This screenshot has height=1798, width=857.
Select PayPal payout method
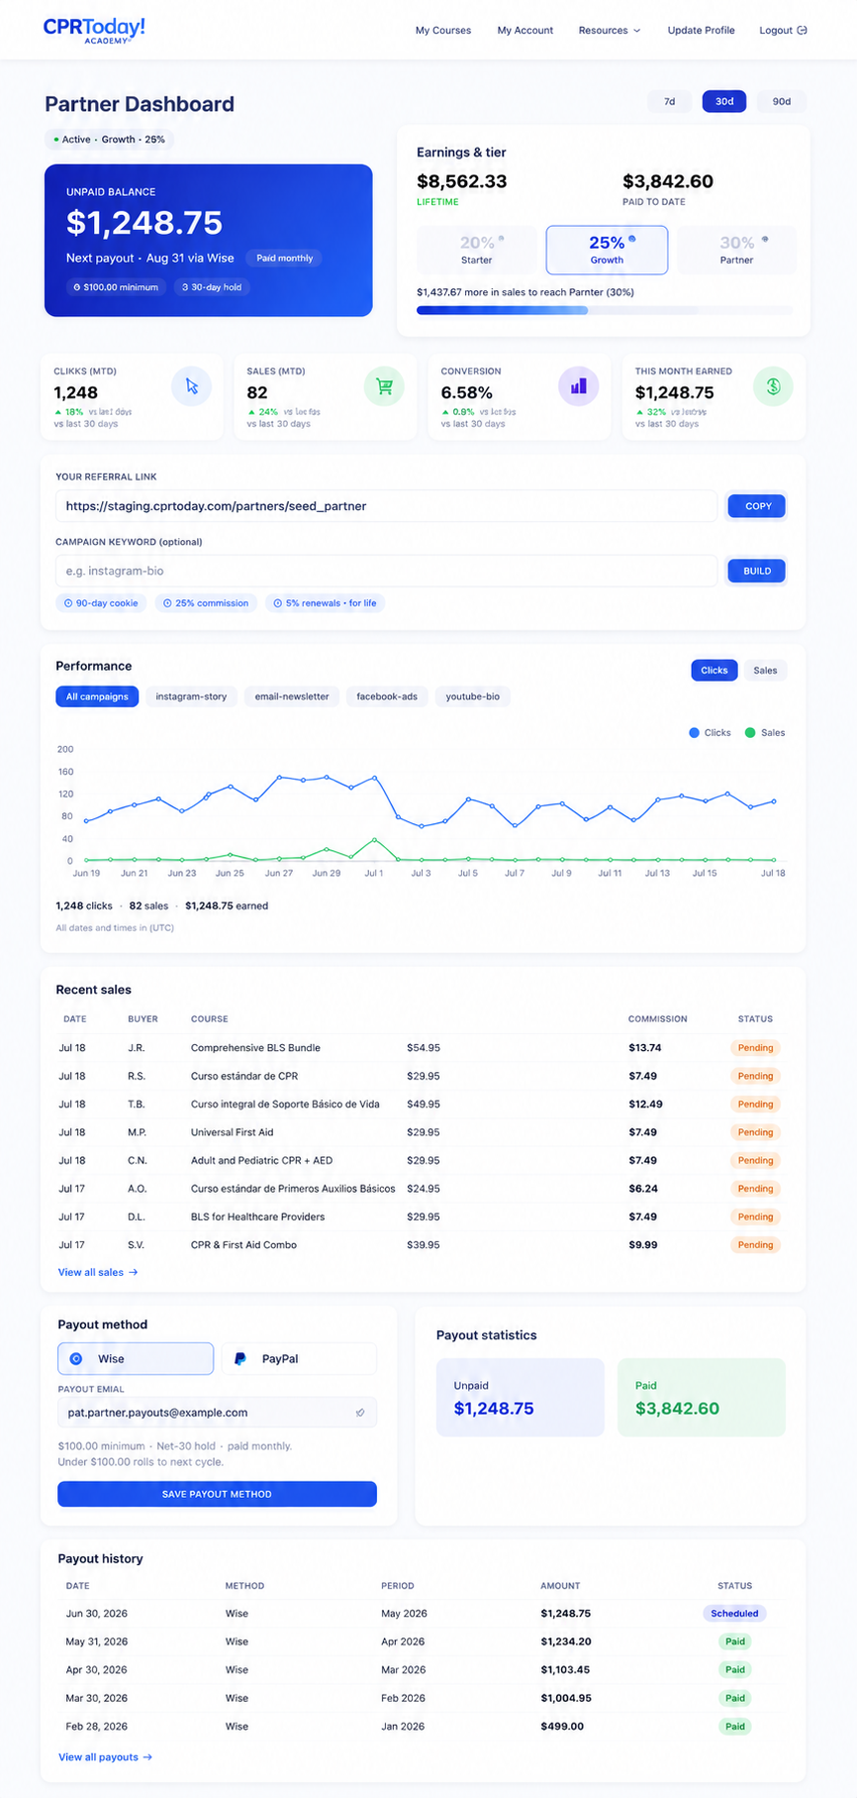click(x=299, y=1359)
